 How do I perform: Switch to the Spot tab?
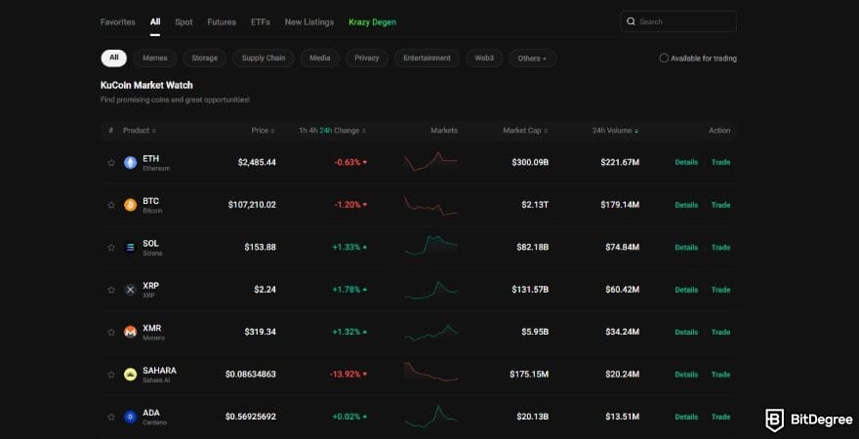[184, 21]
